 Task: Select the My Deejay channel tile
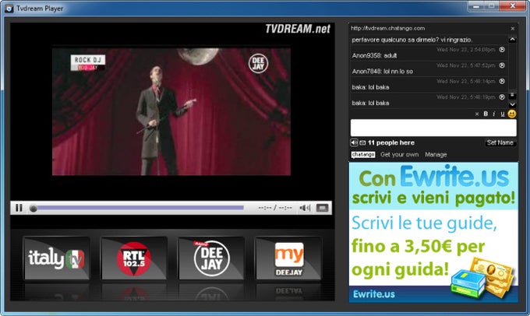point(288,258)
